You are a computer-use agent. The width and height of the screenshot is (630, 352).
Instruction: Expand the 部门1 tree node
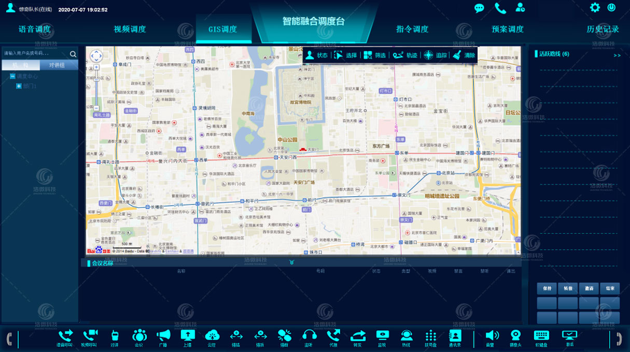pyautogui.click(x=19, y=86)
